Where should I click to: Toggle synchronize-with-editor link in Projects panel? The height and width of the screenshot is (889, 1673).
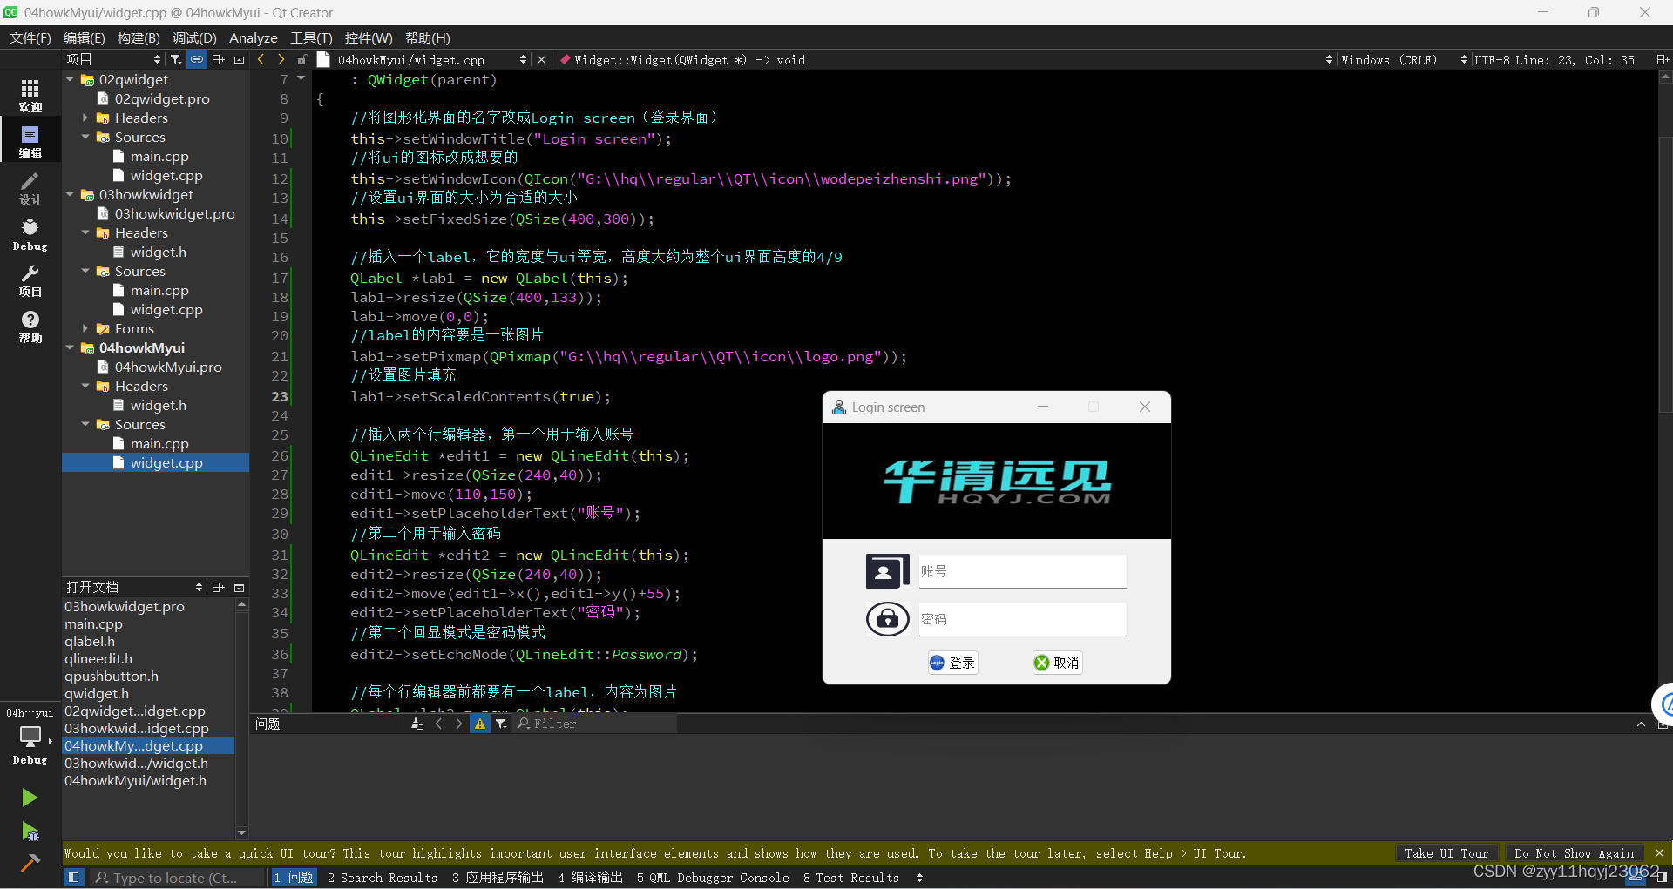click(x=196, y=59)
